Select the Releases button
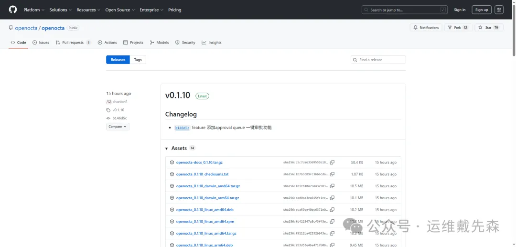Viewport: 516px width, 247px height. [x=118, y=60]
